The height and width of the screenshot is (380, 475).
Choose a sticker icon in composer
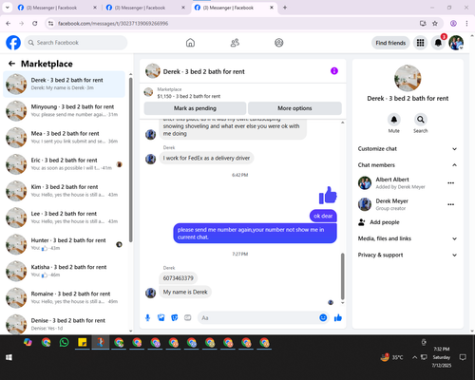click(x=175, y=317)
